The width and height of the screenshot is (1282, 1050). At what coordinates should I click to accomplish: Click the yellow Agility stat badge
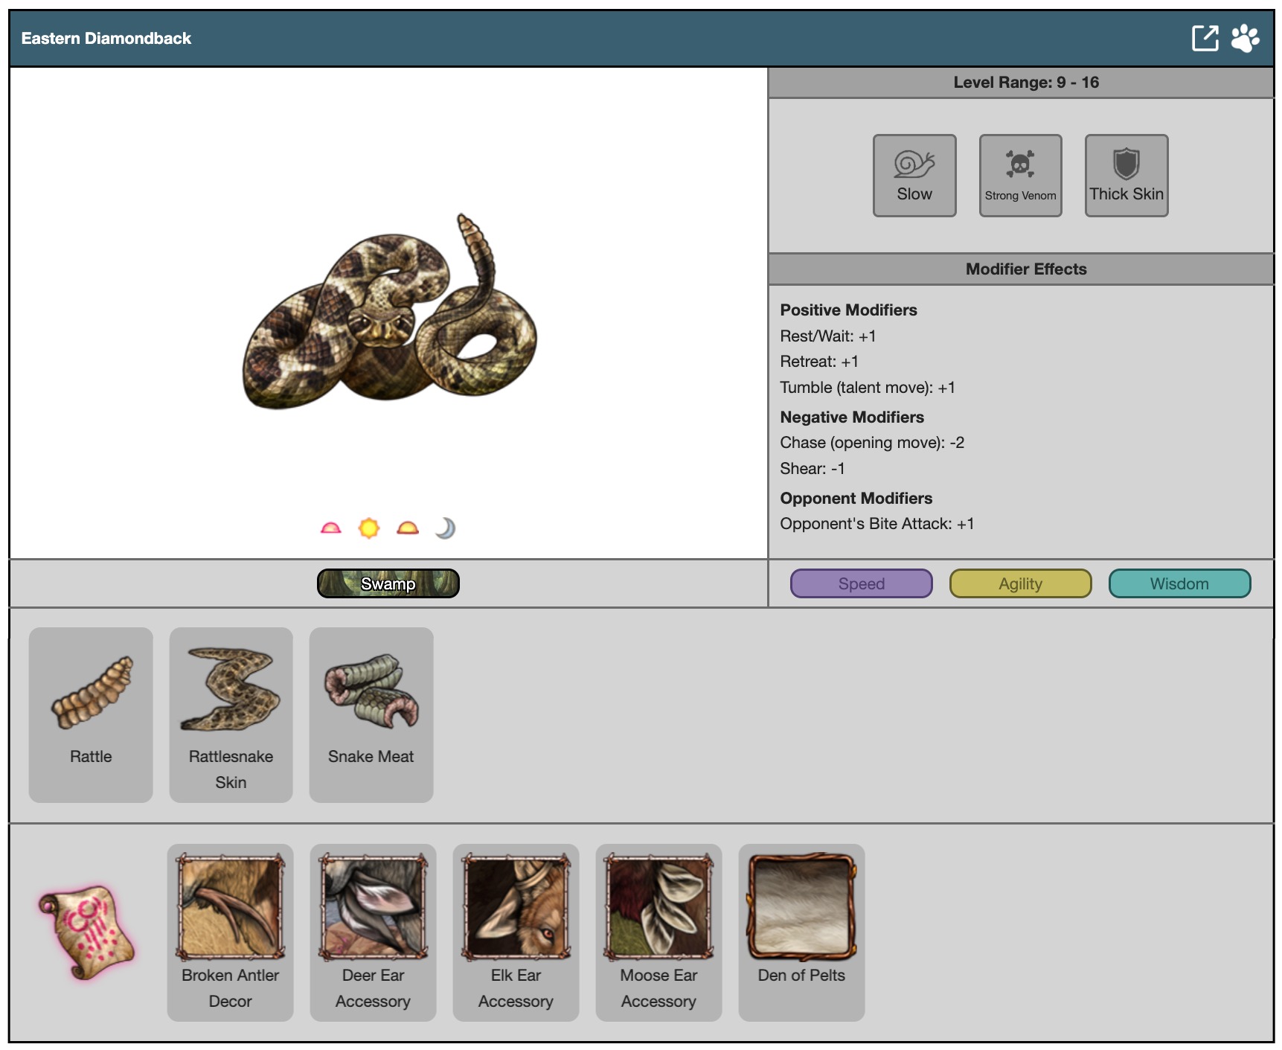tap(1020, 583)
